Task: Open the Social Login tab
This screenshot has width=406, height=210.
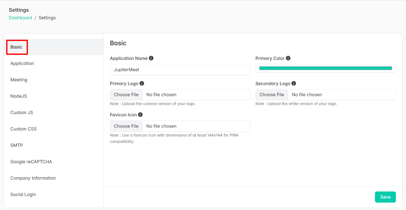Action: click(54, 194)
